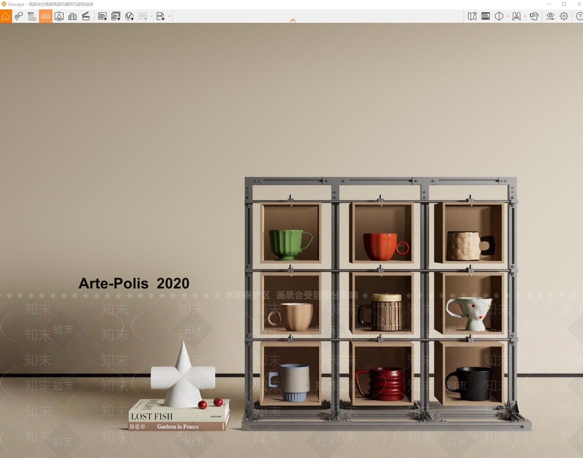Open the Asset Library buildings icon

pyautogui.click(x=73, y=16)
